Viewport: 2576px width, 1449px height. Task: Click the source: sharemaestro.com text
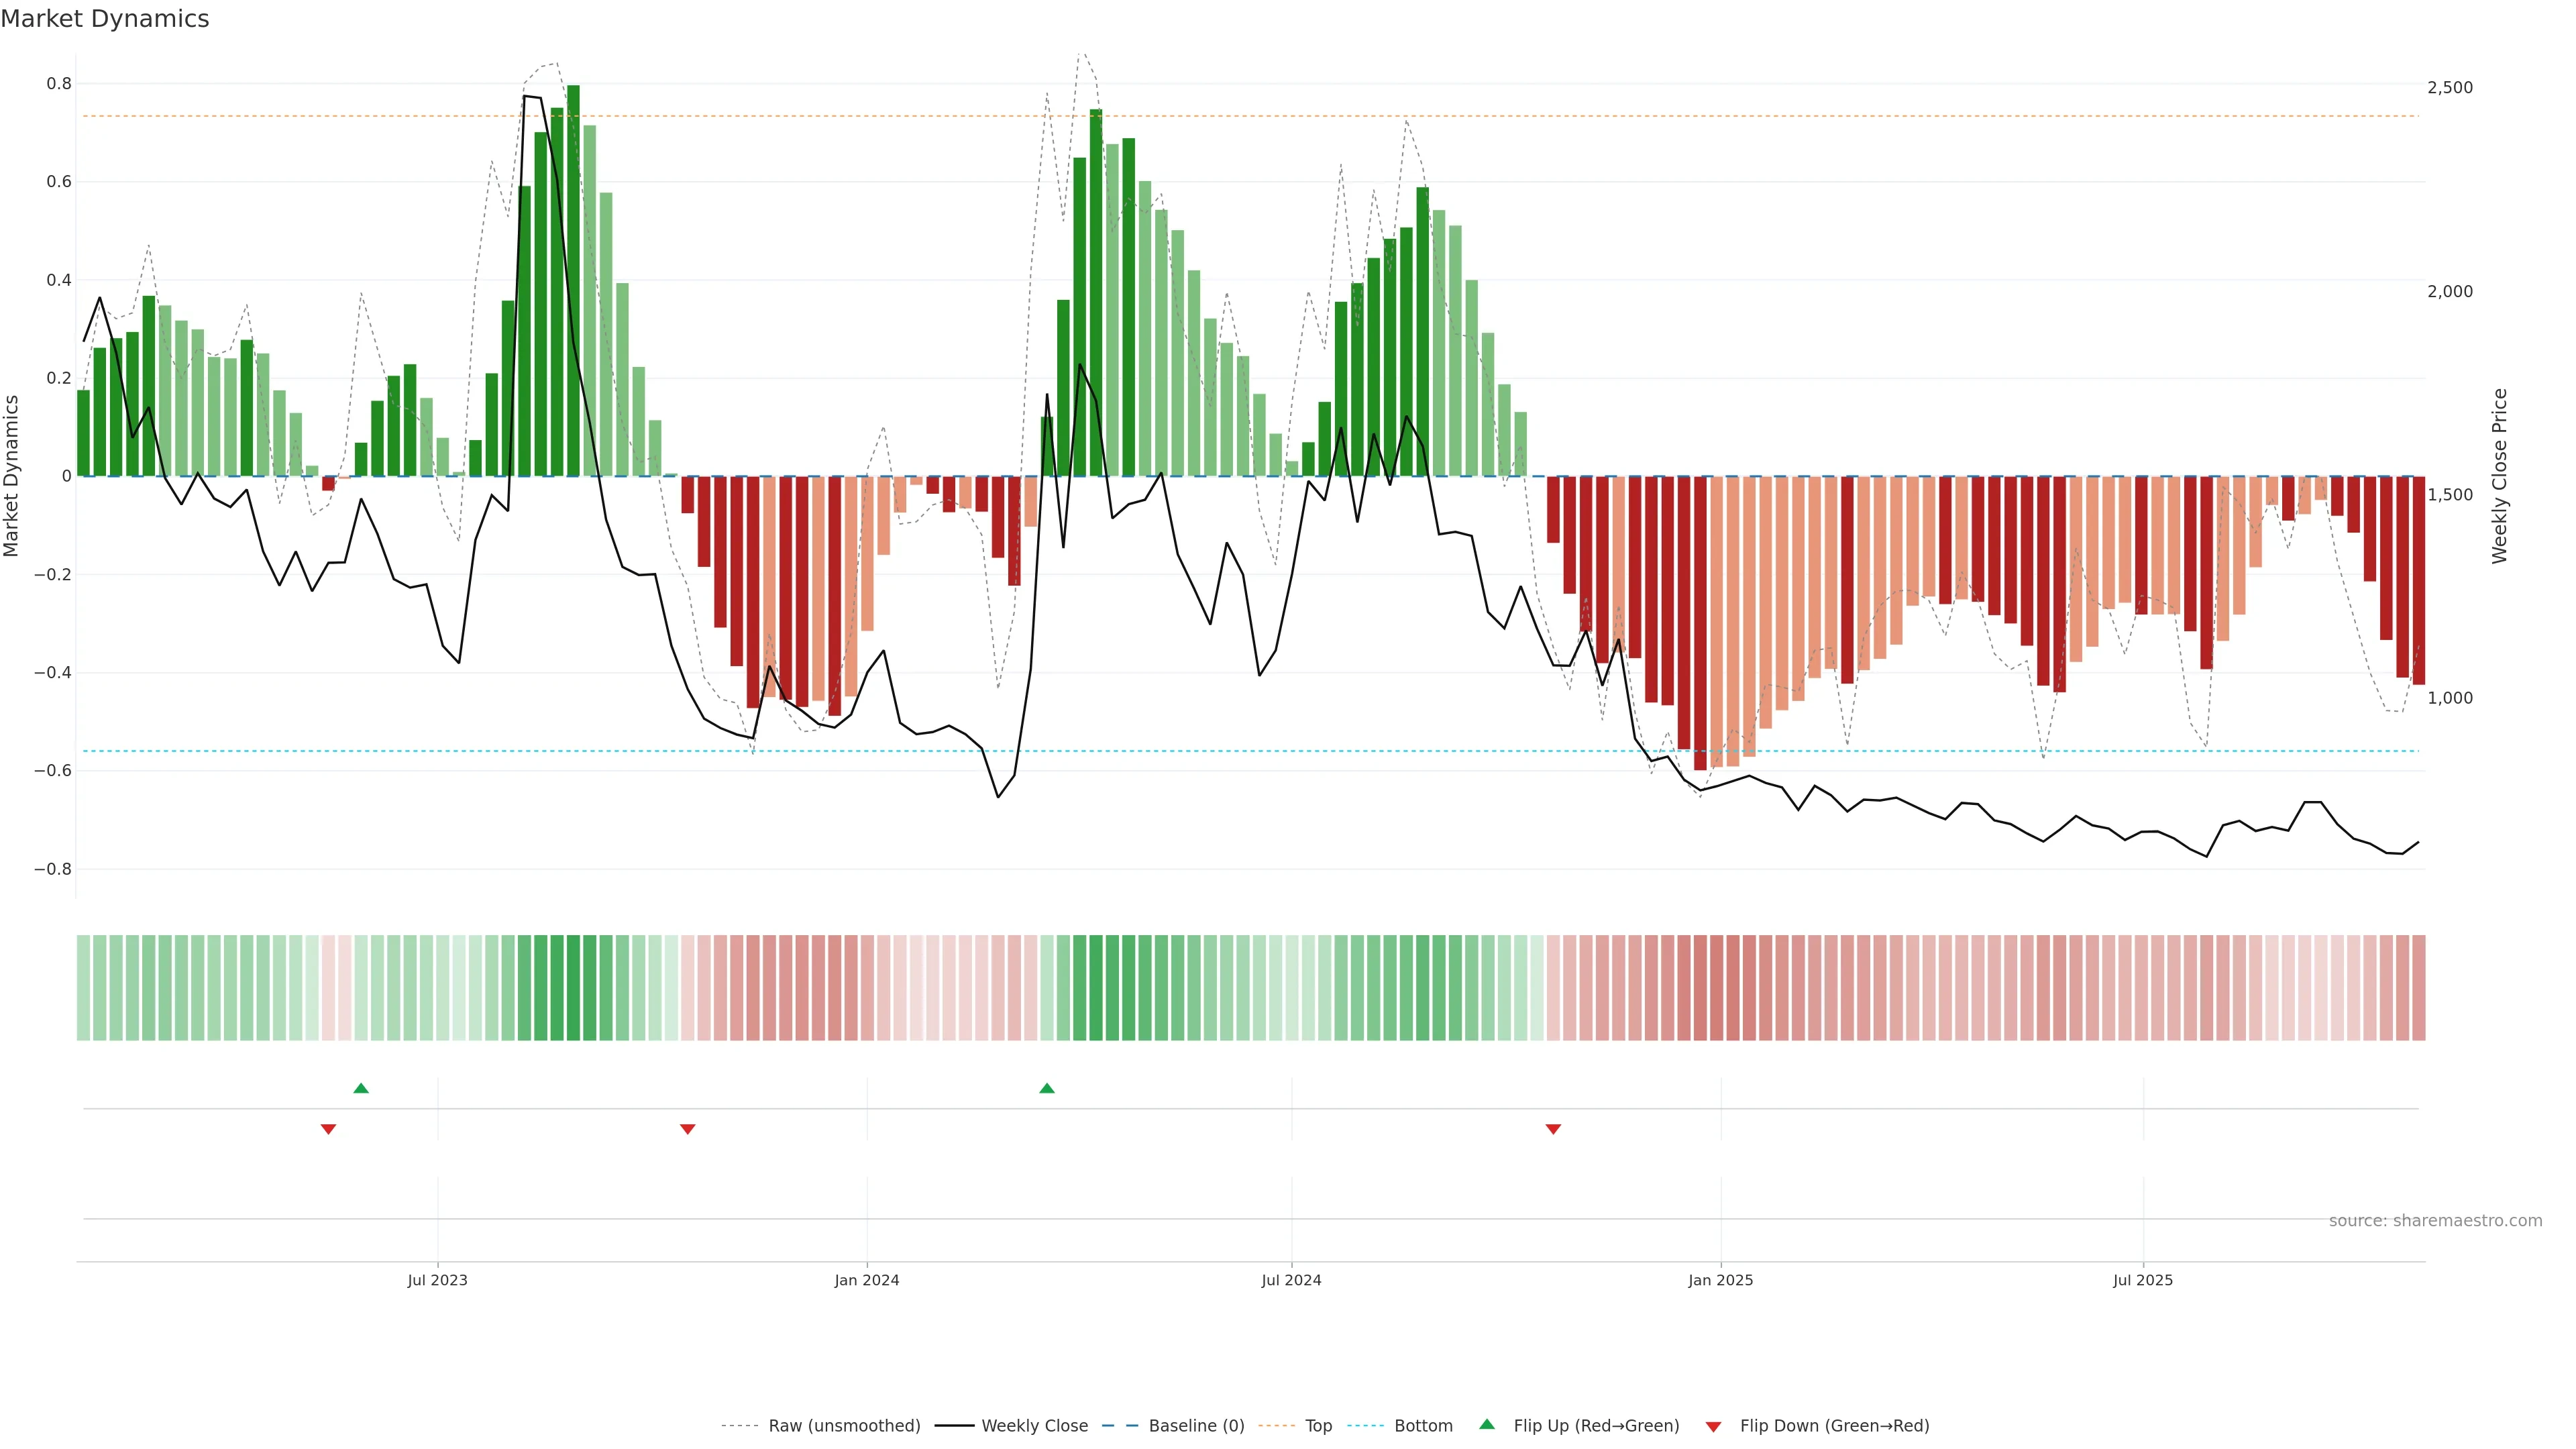click(x=2435, y=1221)
